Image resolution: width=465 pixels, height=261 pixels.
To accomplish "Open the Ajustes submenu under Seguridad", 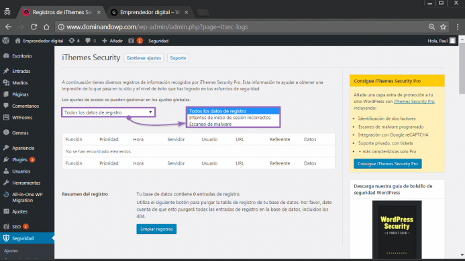I will (x=11, y=251).
